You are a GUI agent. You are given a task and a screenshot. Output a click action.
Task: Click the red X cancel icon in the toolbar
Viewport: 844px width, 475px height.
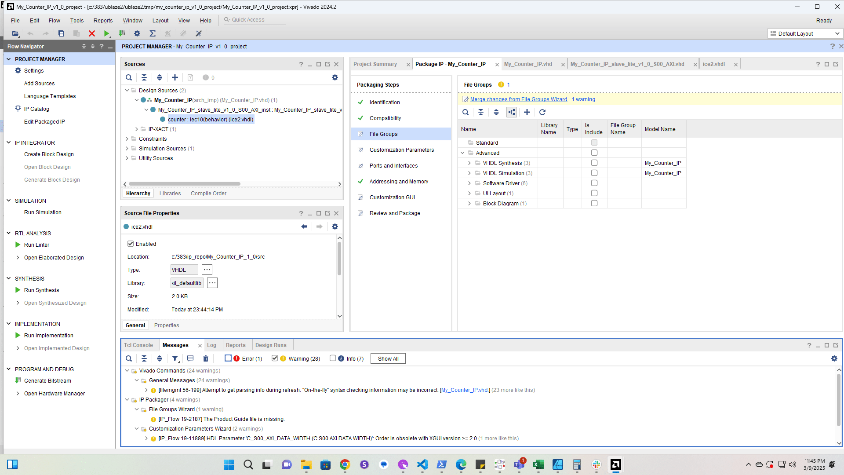click(91, 33)
